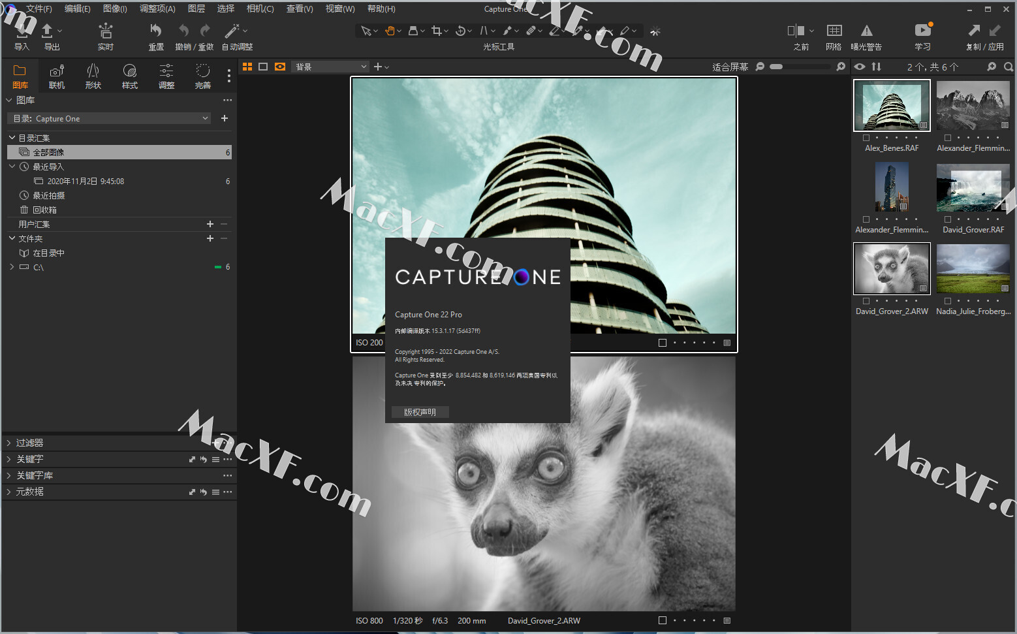1017x634 pixels.
Task: Click the Reset (重置) arrow icon
Action: point(156,30)
